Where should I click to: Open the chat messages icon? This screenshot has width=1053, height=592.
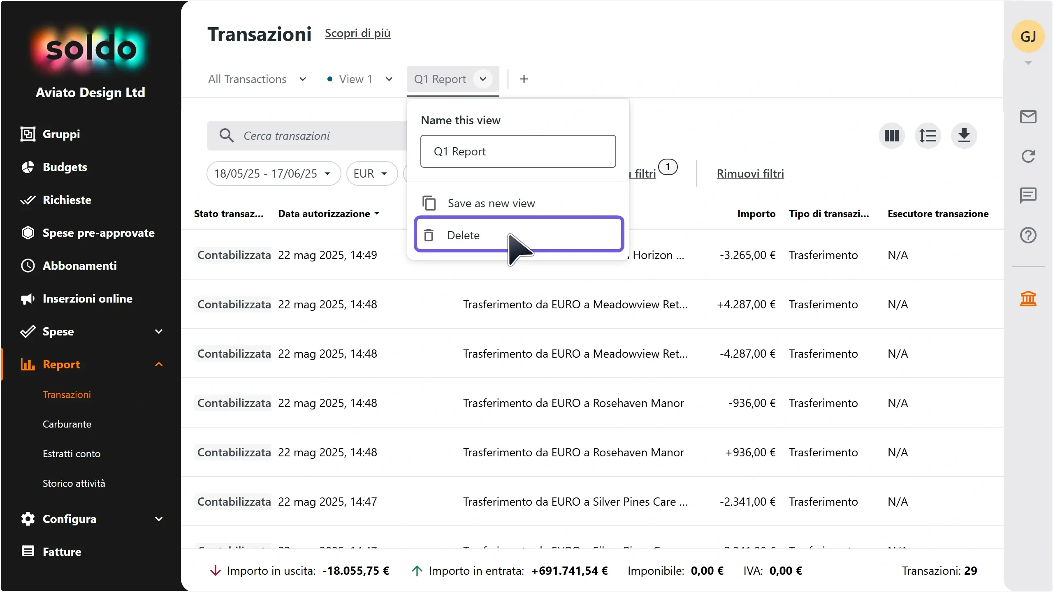1028,196
